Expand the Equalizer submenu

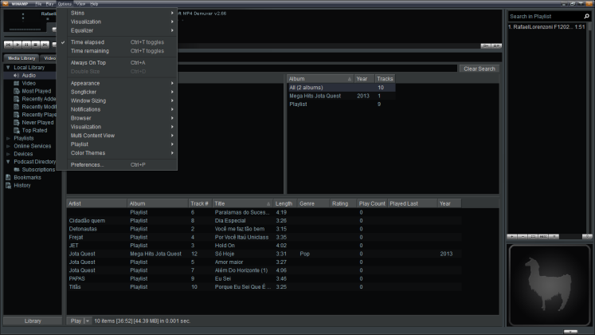[117, 30]
